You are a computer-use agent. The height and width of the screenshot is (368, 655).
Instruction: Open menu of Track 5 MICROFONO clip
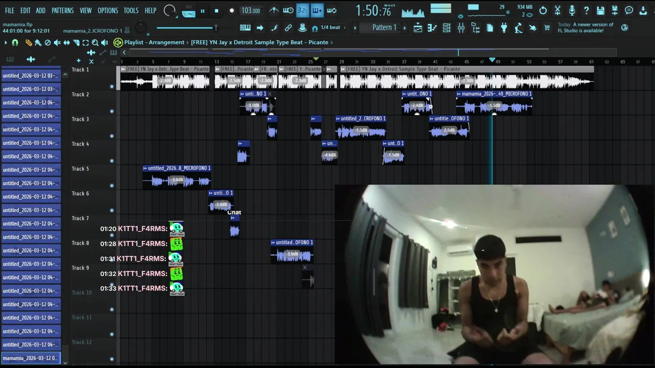coord(145,168)
